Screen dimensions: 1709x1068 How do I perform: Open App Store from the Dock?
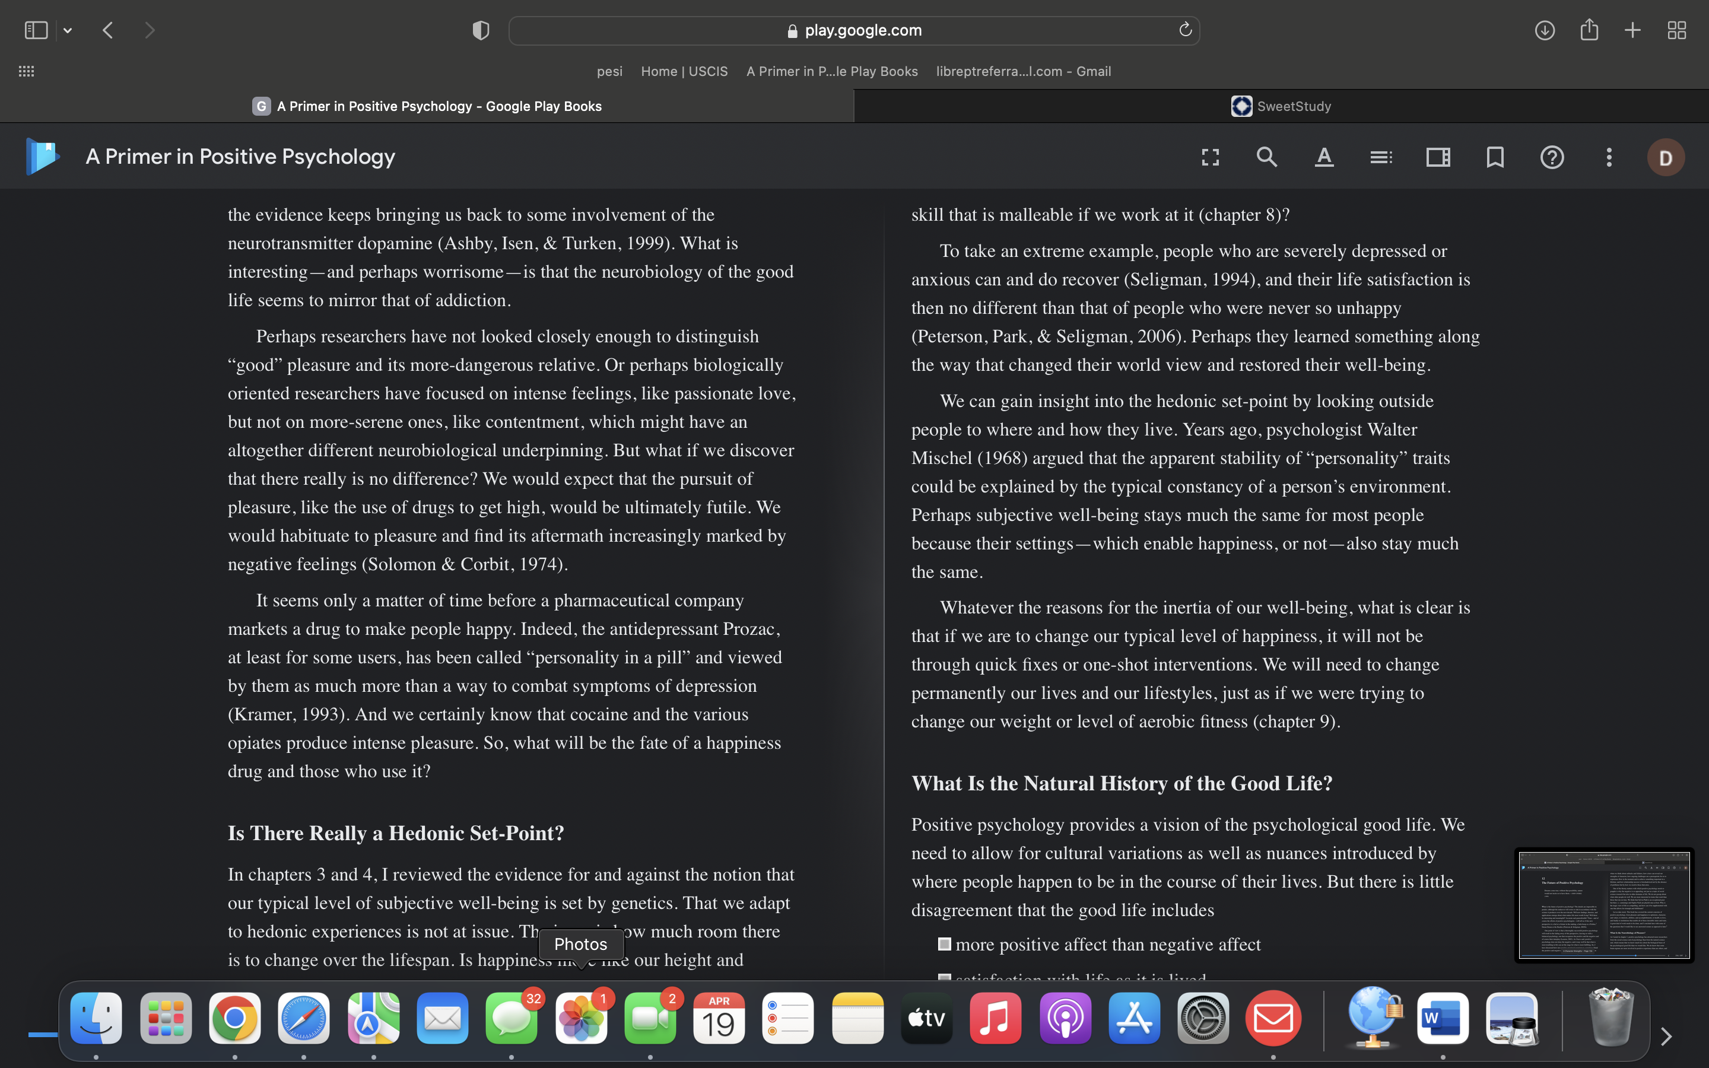[x=1134, y=1019]
